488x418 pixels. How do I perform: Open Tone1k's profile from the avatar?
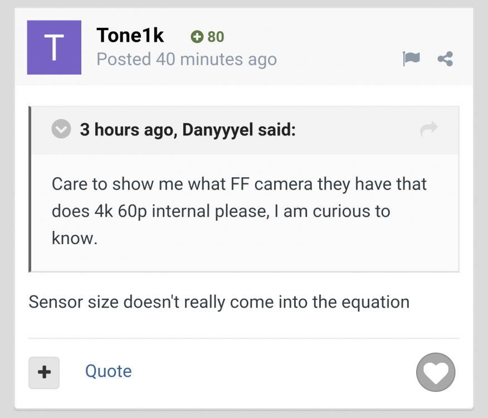click(54, 47)
